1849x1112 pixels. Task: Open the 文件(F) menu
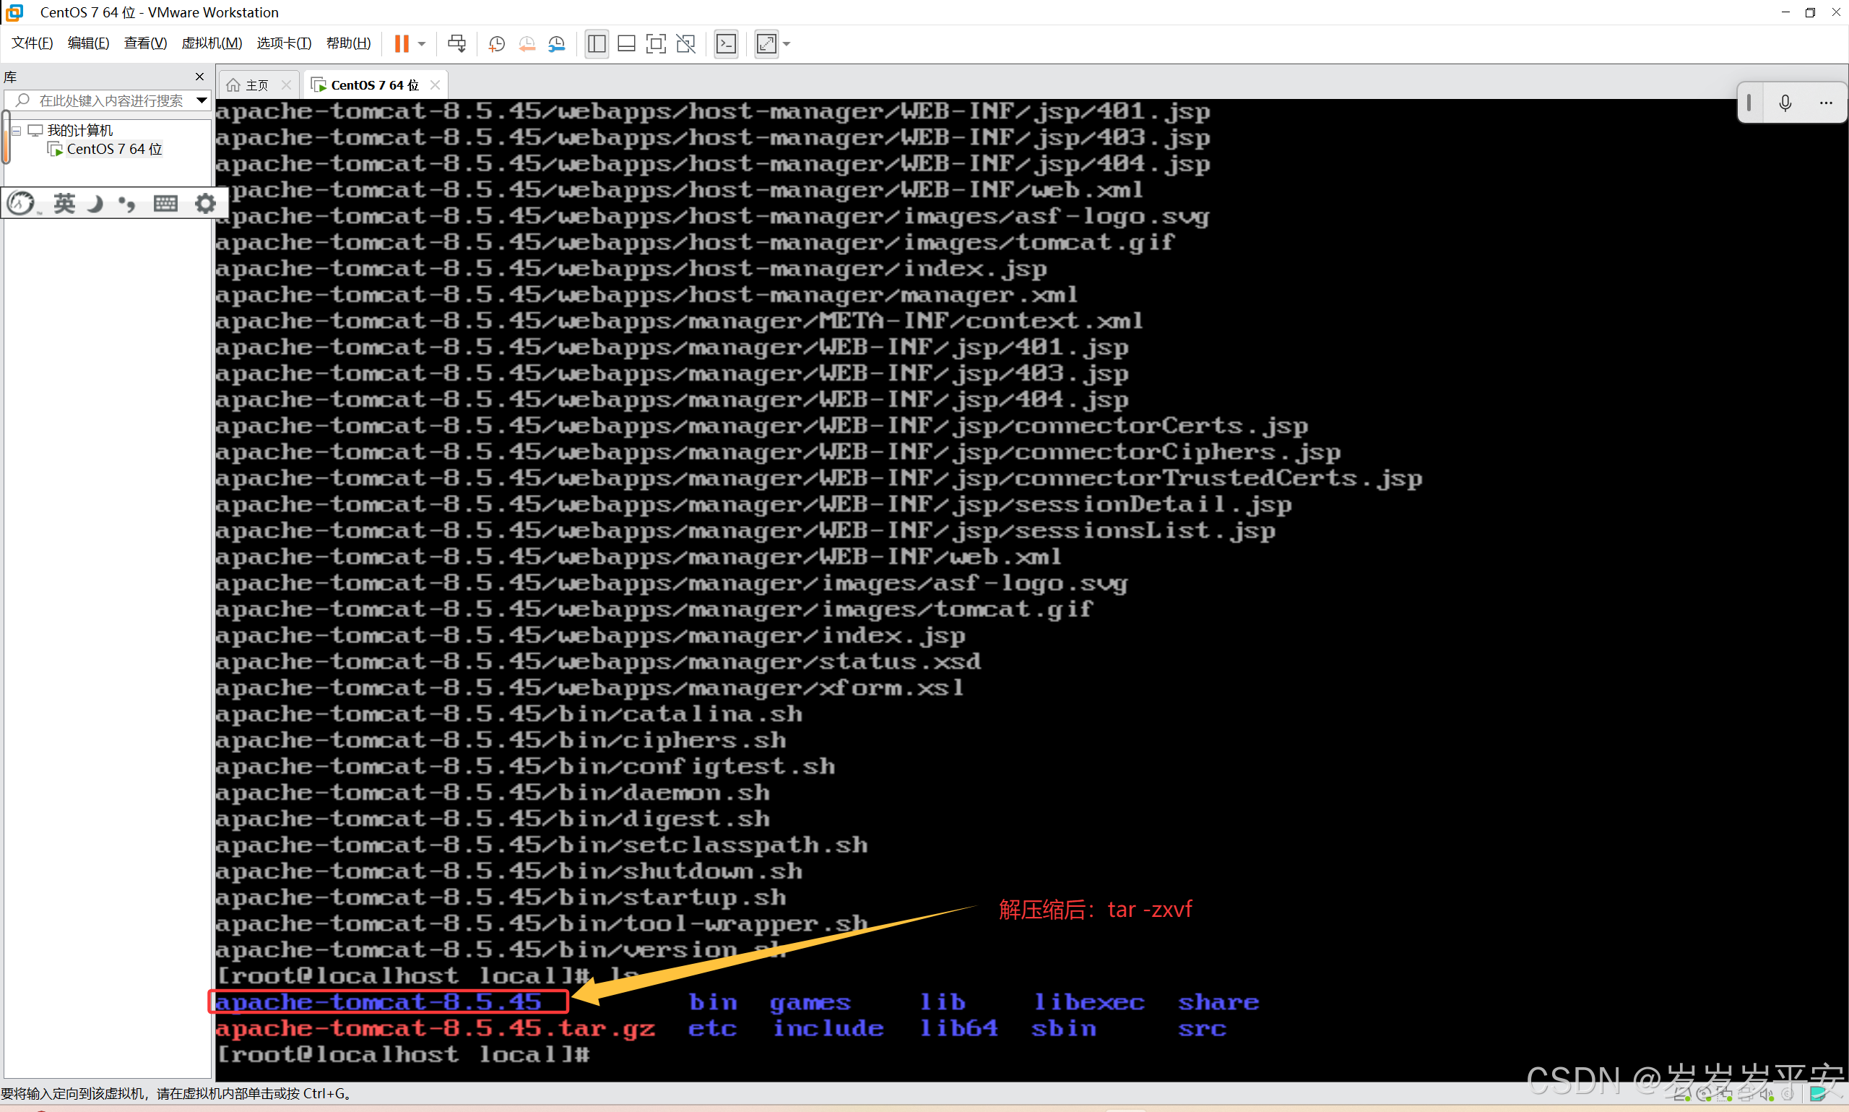pyautogui.click(x=32, y=43)
